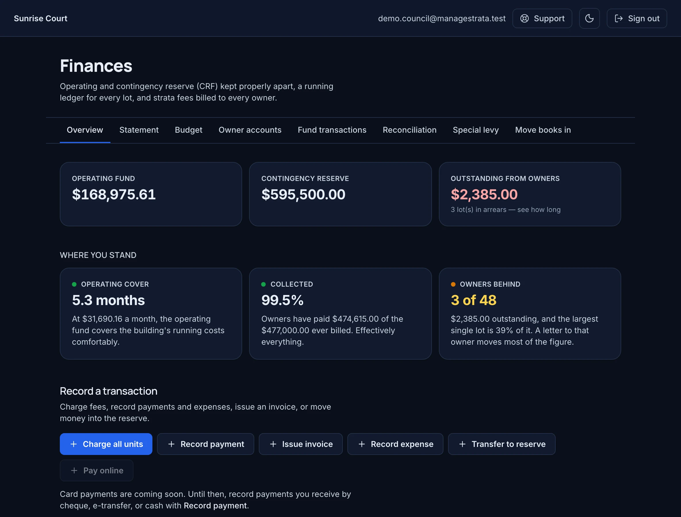The height and width of the screenshot is (517, 681).
Task: Click the plus icon on Transfer to reserve
Action: [x=462, y=444]
